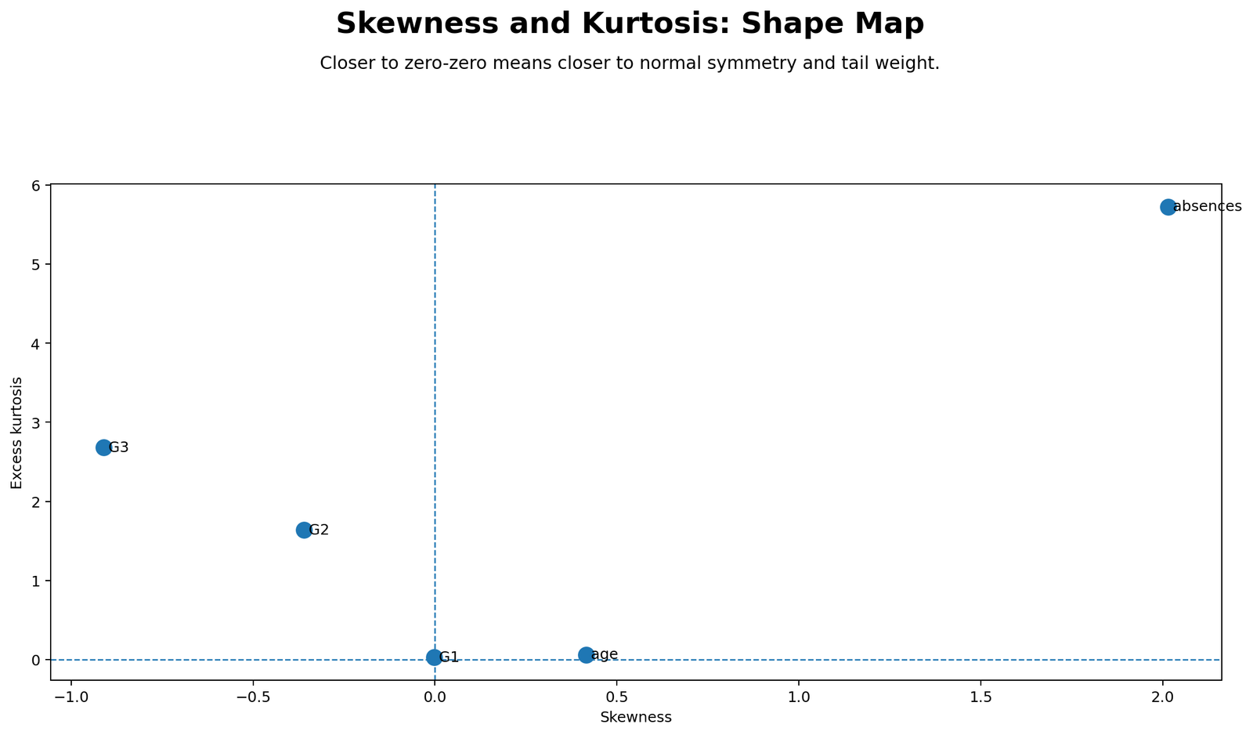1253x735 pixels.
Task: Click the subtitle about zero-zero normal symmetry
Action: 630,63
